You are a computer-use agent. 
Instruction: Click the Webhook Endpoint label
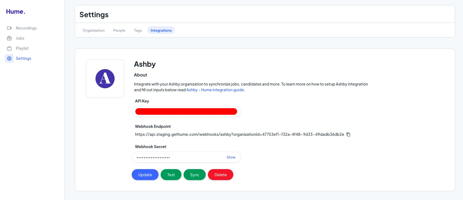click(x=153, y=127)
